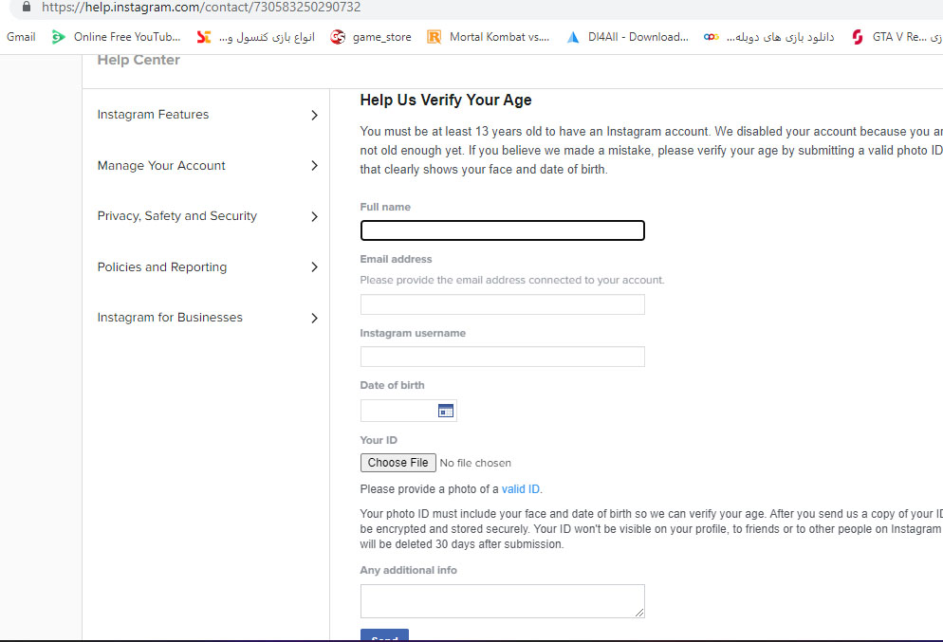
Task: Click the Email address label
Action: pyautogui.click(x=396, y=259)
